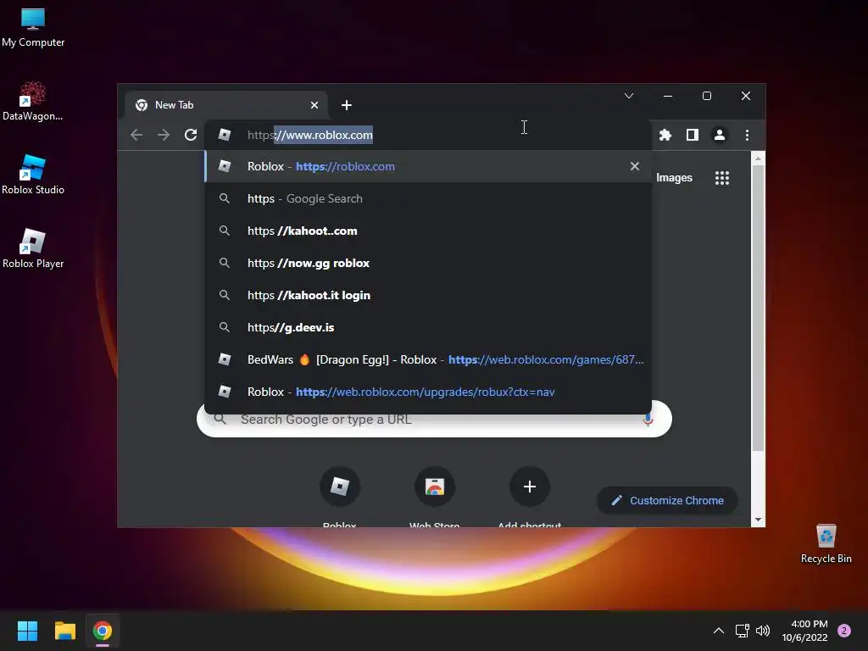Choose the https //kahoot.it login suggestion
The height and width of the screenshot is (651, 868).
click(x=428, y=295)
